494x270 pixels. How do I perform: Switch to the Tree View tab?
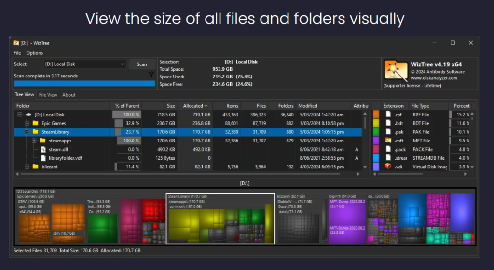click(x=25, y=95)
